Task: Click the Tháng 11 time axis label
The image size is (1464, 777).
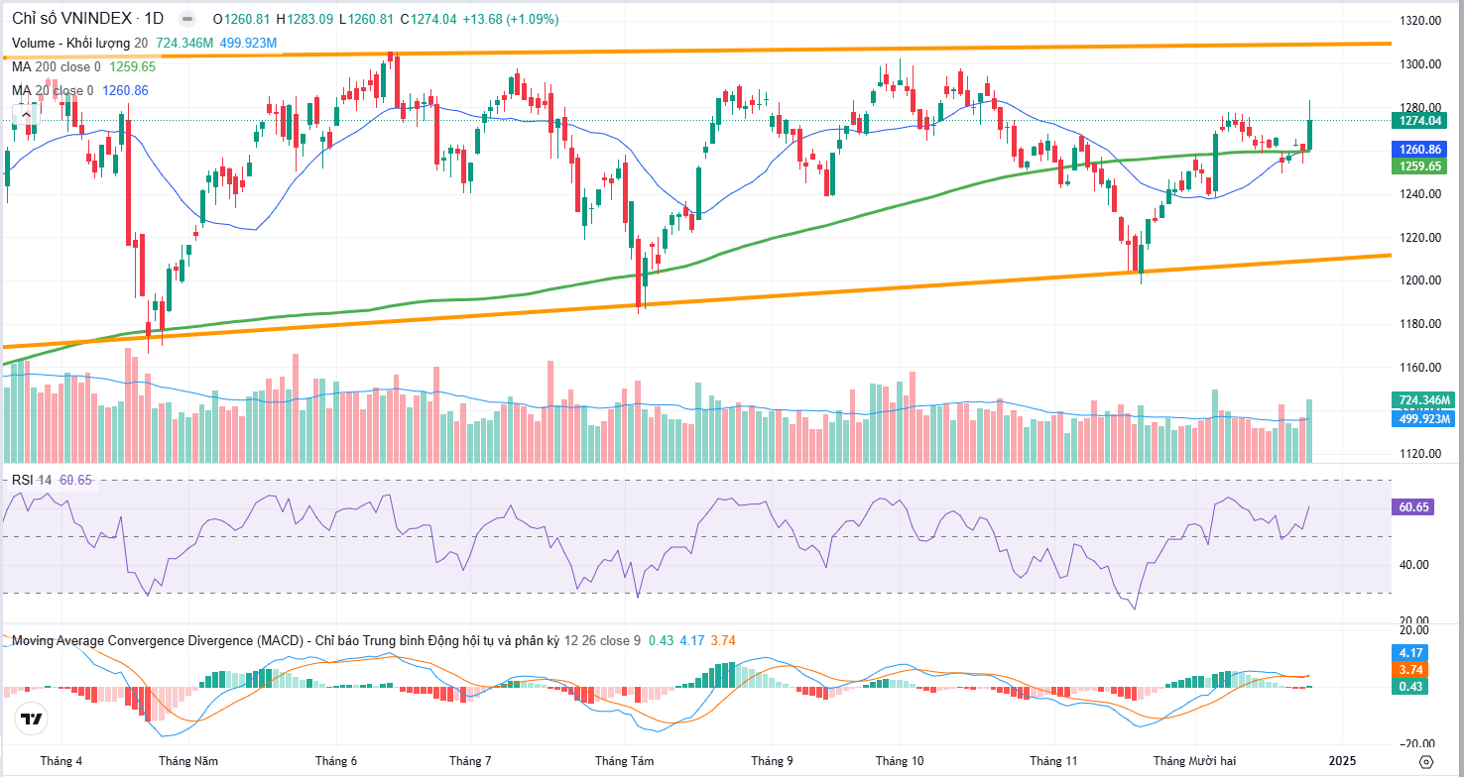Action: click(x=1053, y=761)
